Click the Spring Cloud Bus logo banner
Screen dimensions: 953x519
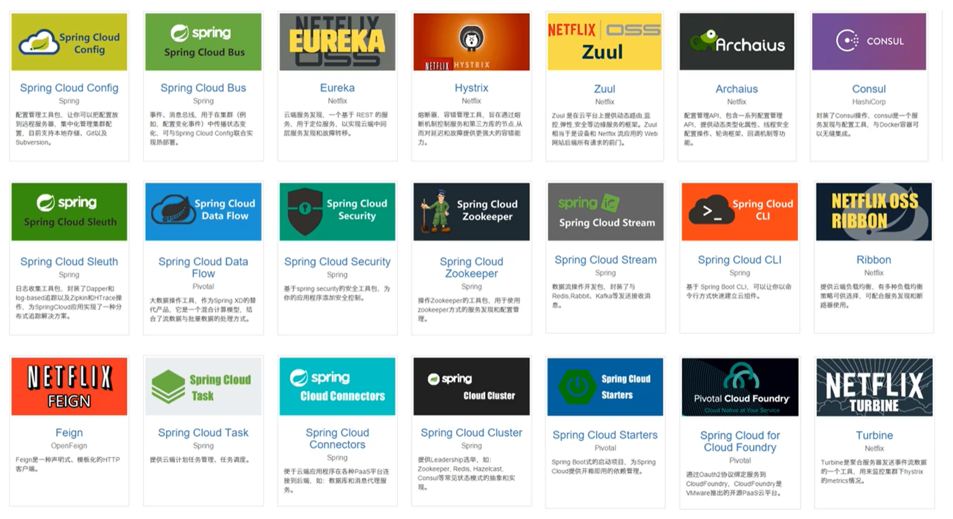(x=203, y=42)
